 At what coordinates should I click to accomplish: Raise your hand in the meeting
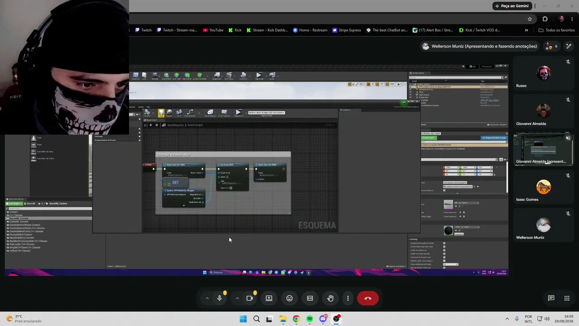pos(331,298)
